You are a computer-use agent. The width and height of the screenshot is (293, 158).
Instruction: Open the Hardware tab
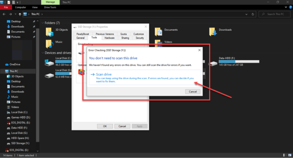[x=110, y=38]
